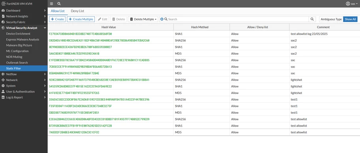Click the Dashboard gauge icon
Viewport: 360px width, 153px height.
[3, 11]
